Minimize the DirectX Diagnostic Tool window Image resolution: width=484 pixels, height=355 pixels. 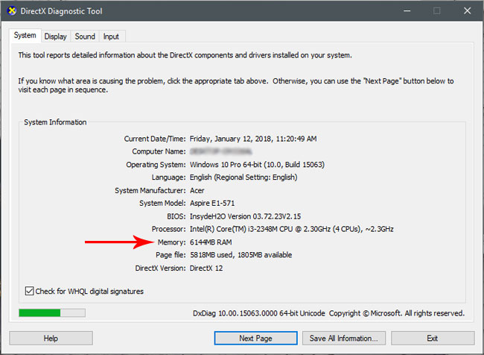pyautogui.click(x=407, y=11)
